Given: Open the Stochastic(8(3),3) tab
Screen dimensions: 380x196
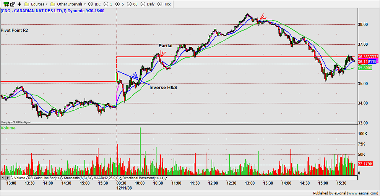Looking at the screenshot, I should pos(77,178).
